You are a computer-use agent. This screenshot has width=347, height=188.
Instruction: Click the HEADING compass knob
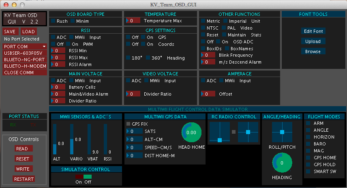point(282,163)
